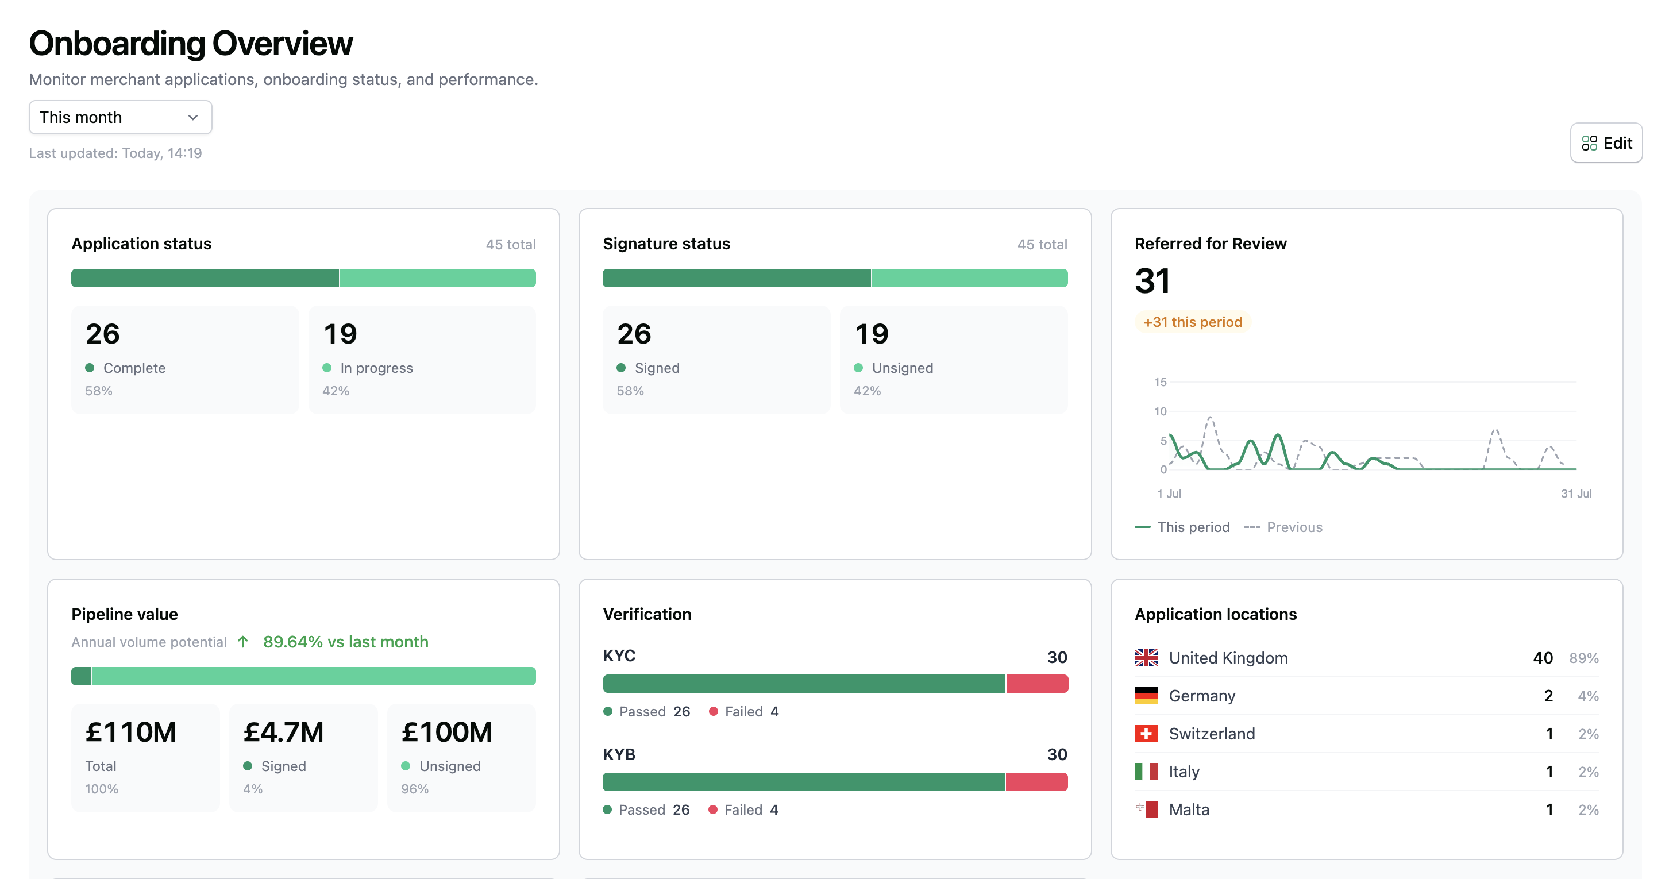Select the 26 Complete card
Viewport: 1673px width, 879px height.
click(185, 359)
